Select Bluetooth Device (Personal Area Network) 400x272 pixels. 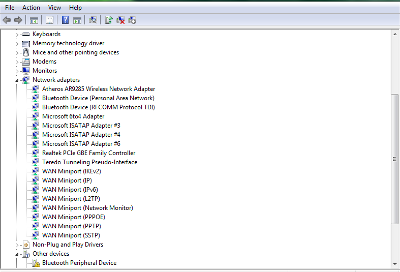point(98,98)
